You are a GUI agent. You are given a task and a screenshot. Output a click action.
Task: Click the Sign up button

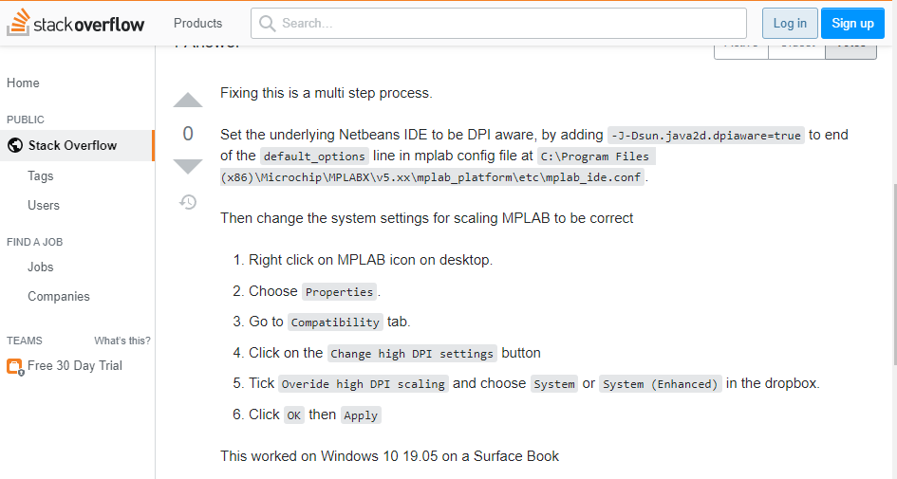click(852, 23)
